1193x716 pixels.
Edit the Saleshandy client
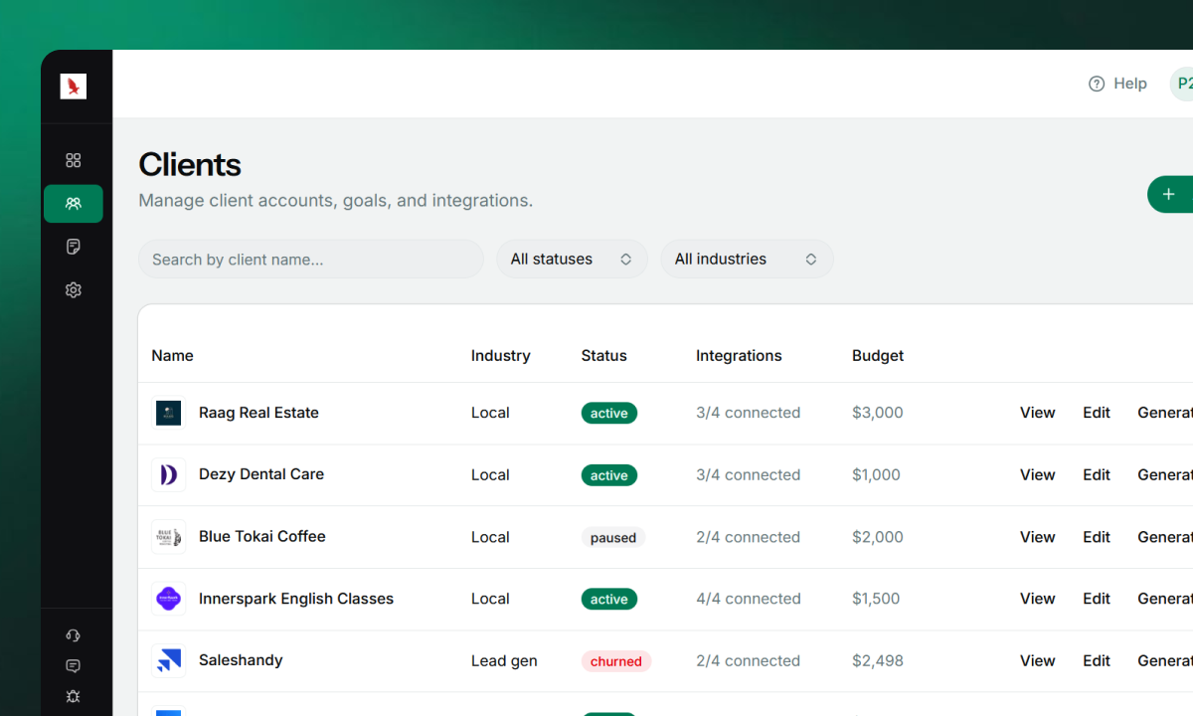(1097, 660)
